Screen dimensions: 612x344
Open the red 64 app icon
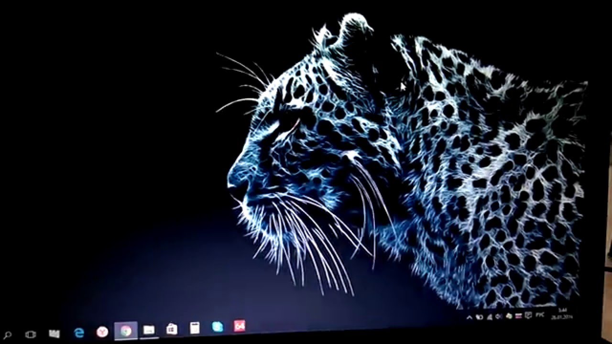(240, 326)
